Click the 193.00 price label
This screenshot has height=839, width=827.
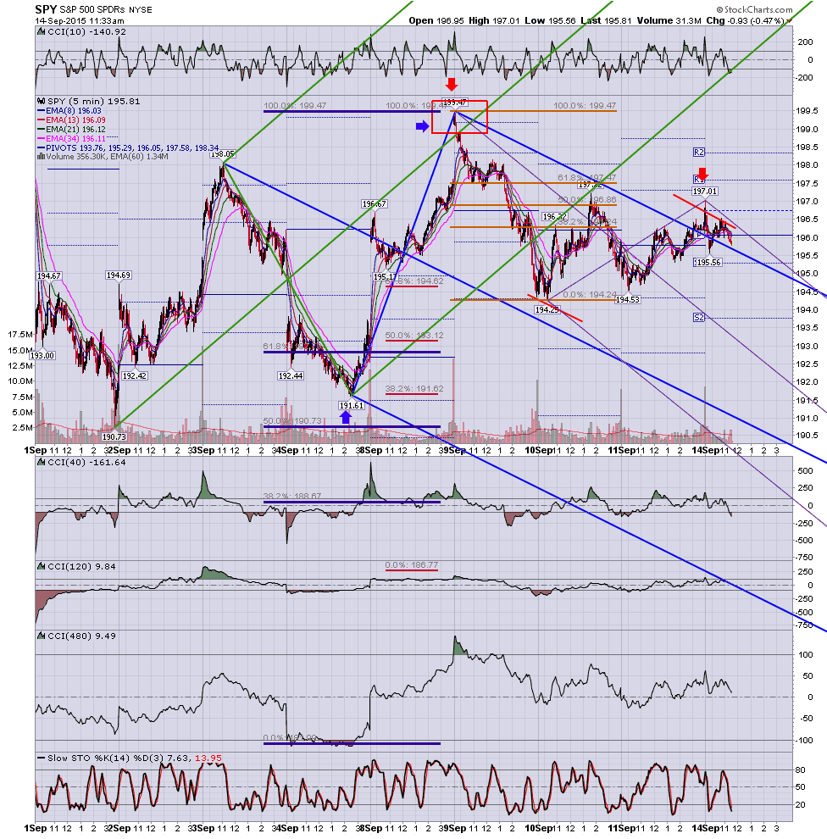click(x=42, y=355)
